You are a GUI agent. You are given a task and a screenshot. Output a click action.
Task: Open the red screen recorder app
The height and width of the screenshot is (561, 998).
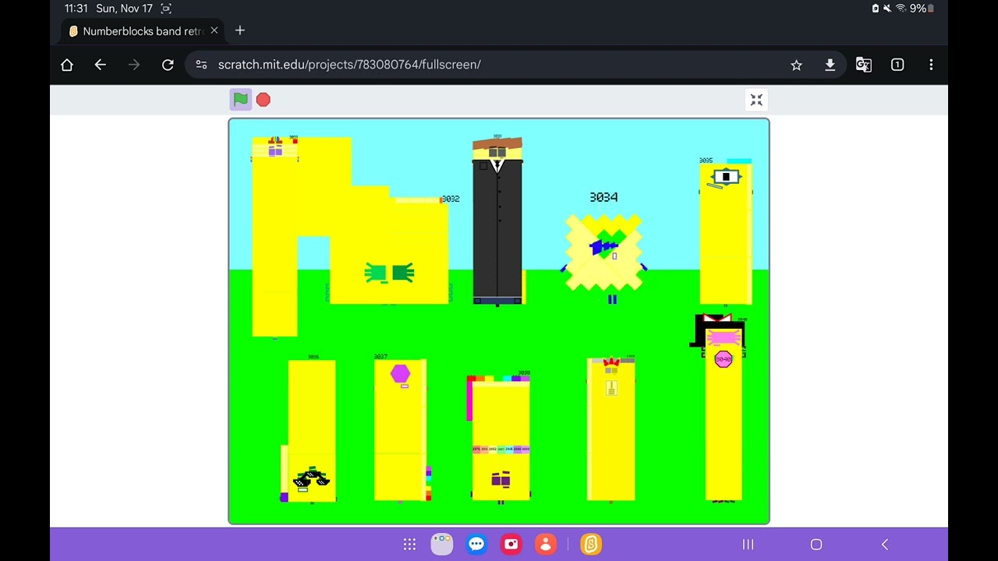click(x=511, y=545)
